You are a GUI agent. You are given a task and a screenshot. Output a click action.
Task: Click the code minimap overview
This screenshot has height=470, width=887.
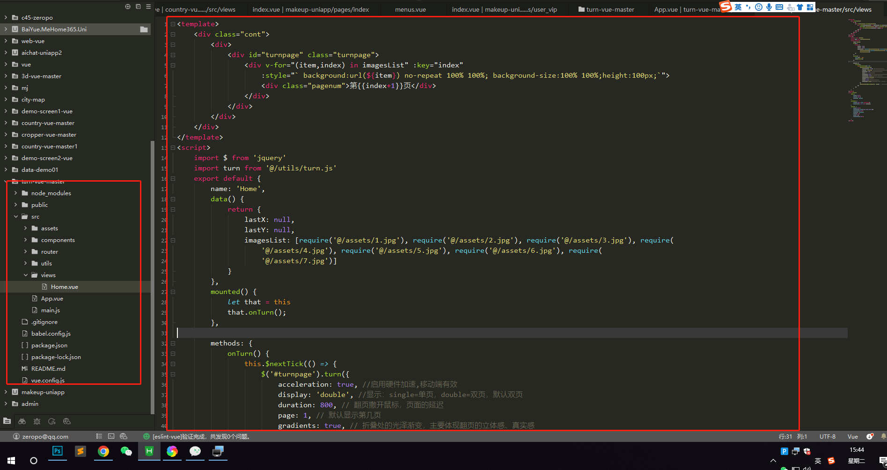(x=867, y=70)
